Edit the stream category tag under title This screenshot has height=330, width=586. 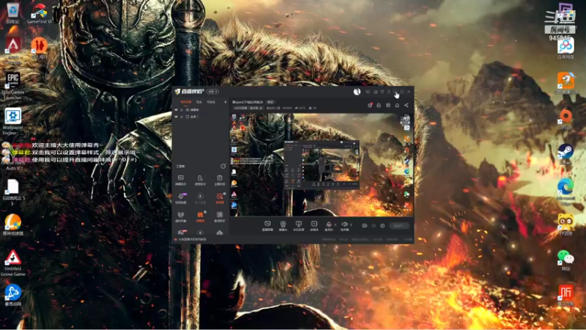pyautogui.click(x=248, y=108)
